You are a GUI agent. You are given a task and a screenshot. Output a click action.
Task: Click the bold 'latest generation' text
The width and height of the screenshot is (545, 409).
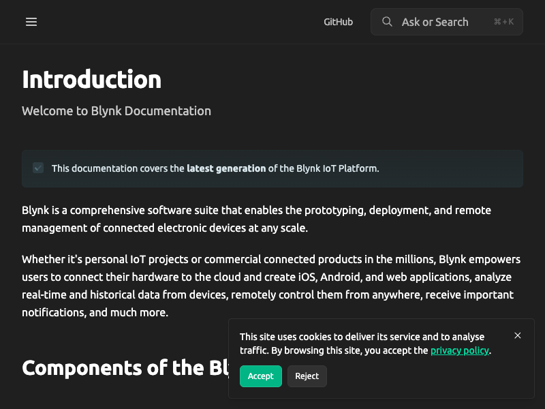(226, 168)
